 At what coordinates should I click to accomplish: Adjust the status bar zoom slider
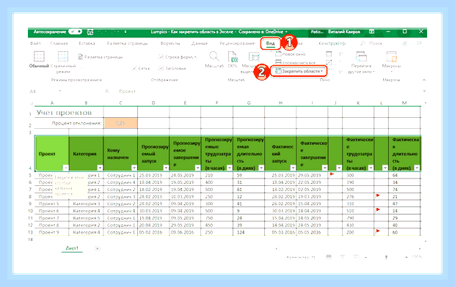pyautogui.click(x=386, y=257)
